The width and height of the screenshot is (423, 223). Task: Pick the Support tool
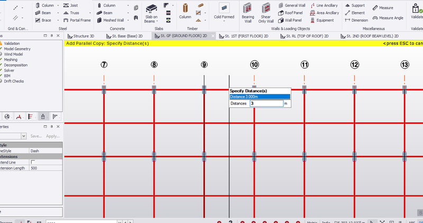click(x=355, y=5)
